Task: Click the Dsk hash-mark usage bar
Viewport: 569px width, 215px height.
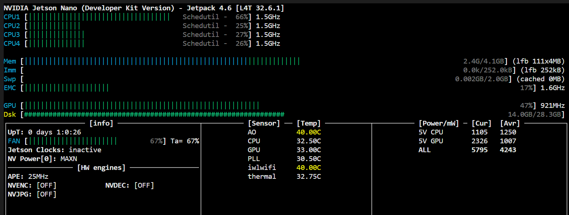Action: pos(154,115)
